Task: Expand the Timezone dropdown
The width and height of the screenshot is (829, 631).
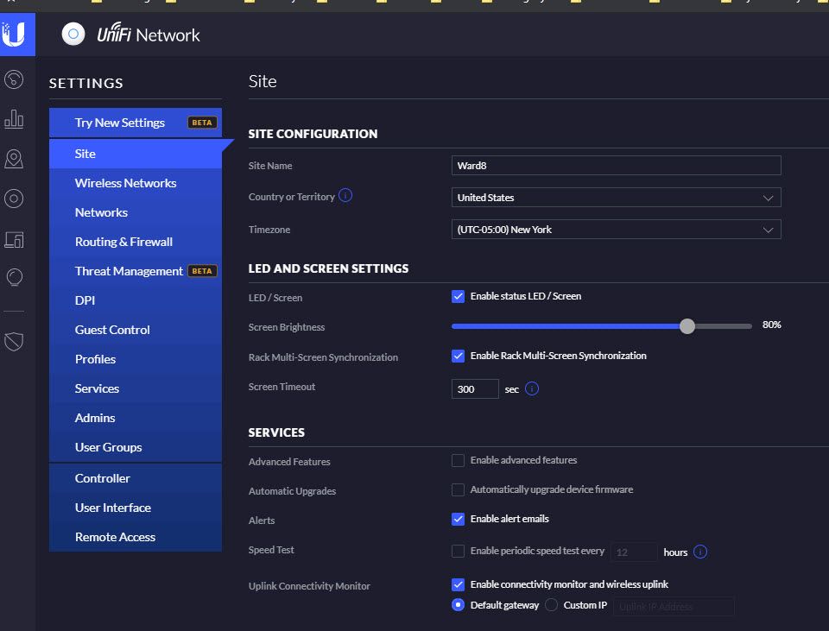Action: [616, 230]
